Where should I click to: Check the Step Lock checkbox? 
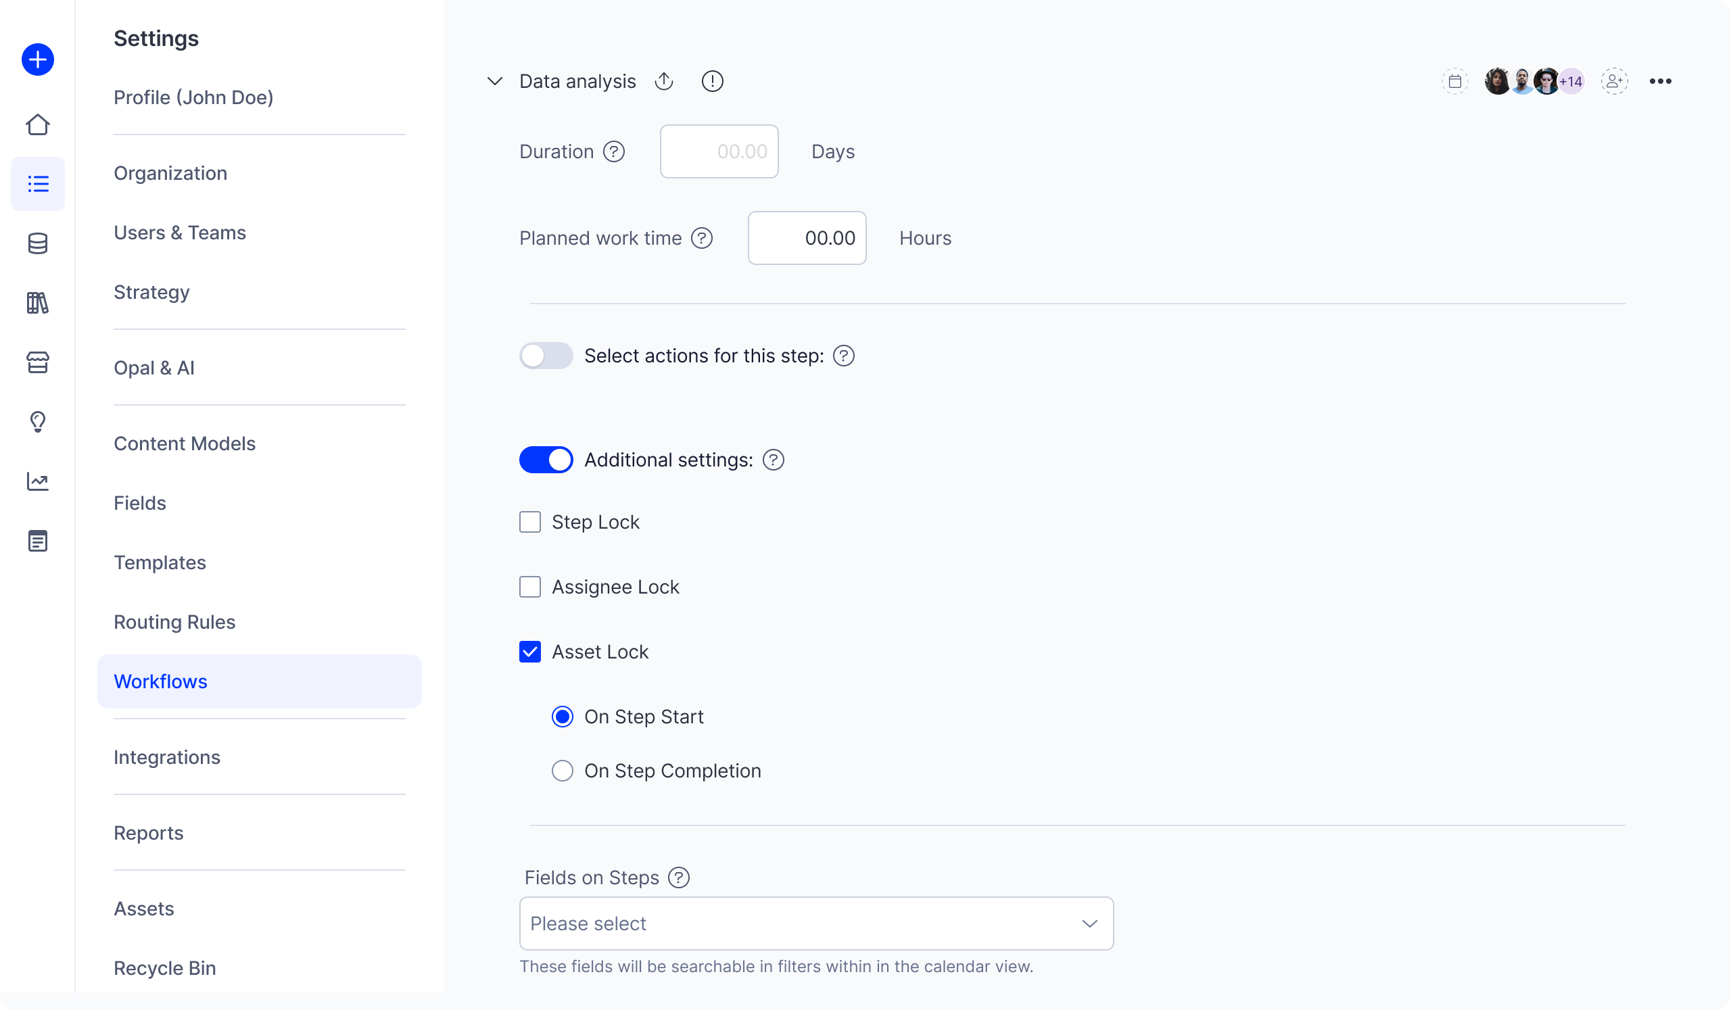pos(529,522)
